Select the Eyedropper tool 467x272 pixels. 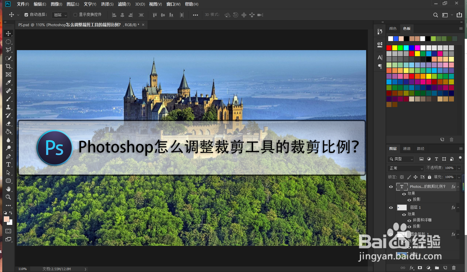point(8,82)
